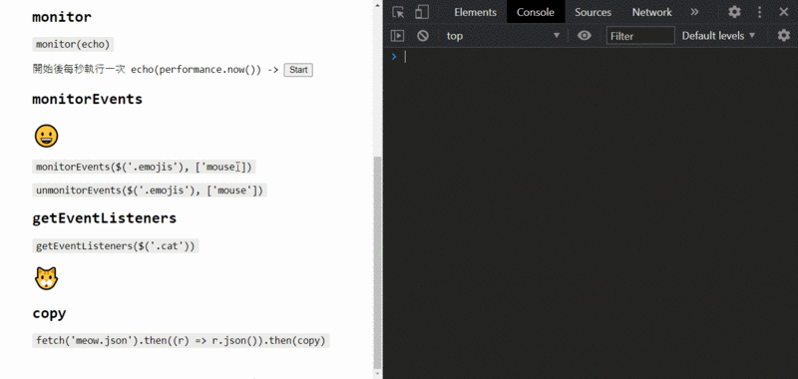Click the getEventListeners($('.cat')) code snippet
The height and width of the screenshot is (379, 798).
[115, 246]
